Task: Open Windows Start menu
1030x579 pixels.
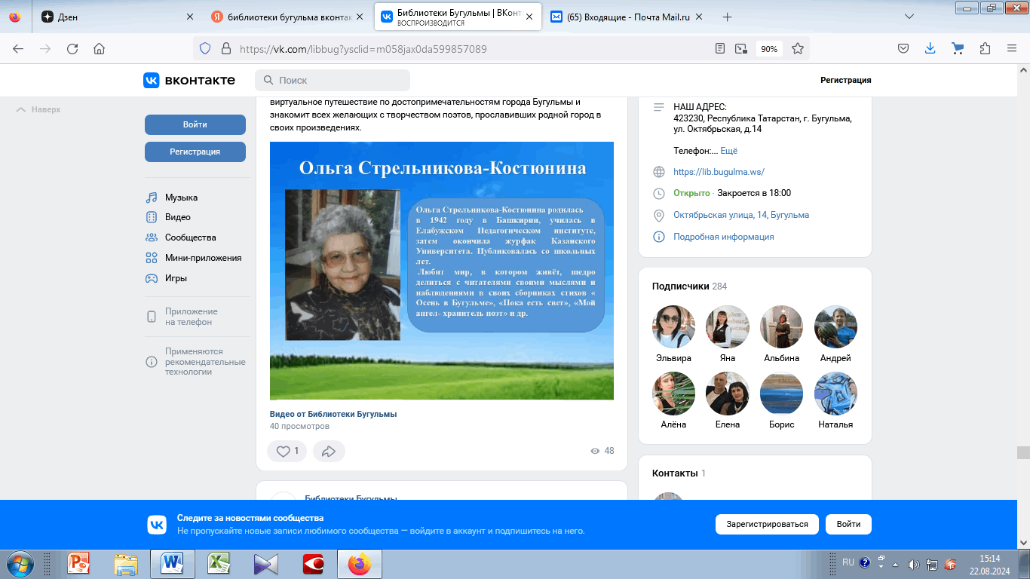Action: coord(18,563)
